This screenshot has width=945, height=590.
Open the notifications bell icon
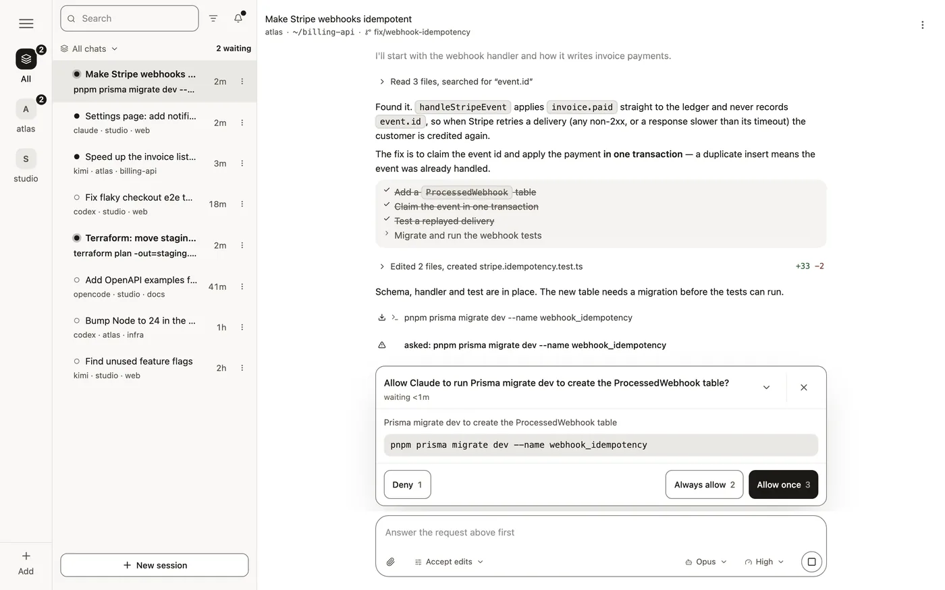click(x=238, y=19)
